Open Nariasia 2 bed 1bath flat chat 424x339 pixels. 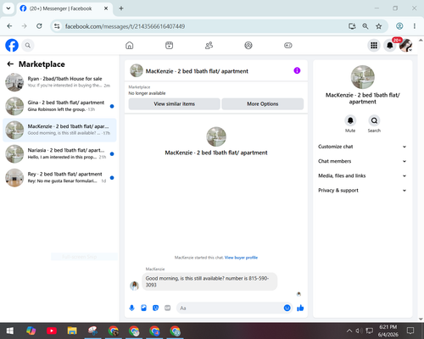tap(59, 153)
